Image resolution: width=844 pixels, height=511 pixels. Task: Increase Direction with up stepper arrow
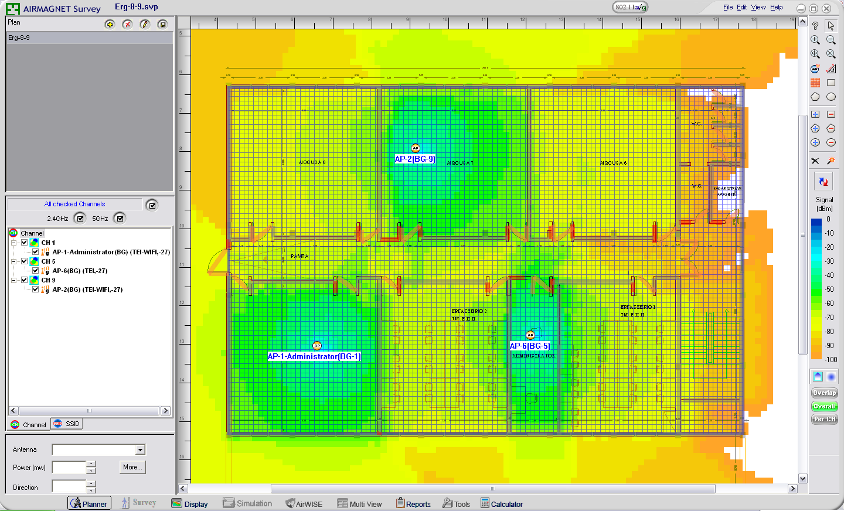[x=91, y=483]
